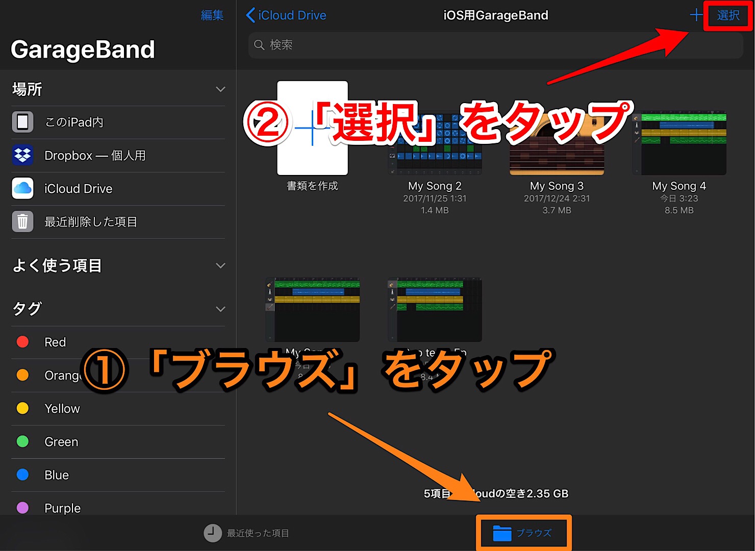Tap the よく使う項目 section heading

57,266
